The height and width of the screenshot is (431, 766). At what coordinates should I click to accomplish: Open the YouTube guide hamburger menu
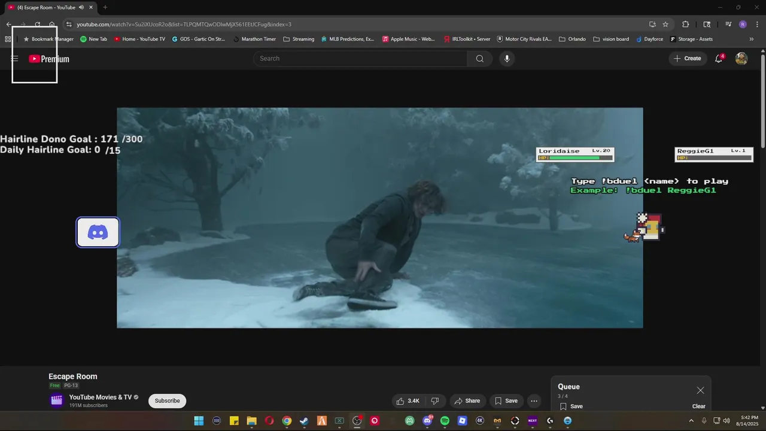(x=14, y=59)
